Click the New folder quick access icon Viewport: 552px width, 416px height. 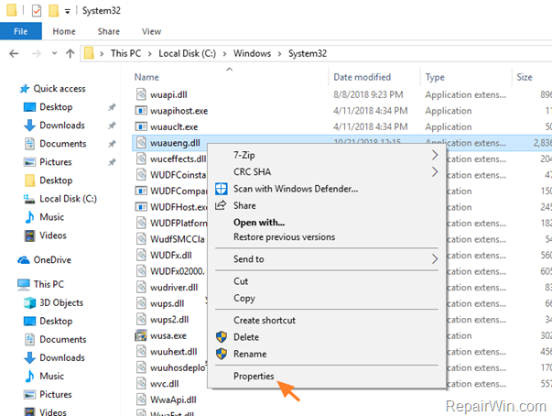click(53, 11)
